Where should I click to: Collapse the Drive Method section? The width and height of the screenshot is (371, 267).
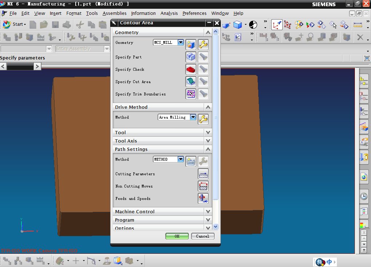pos(208,107)
